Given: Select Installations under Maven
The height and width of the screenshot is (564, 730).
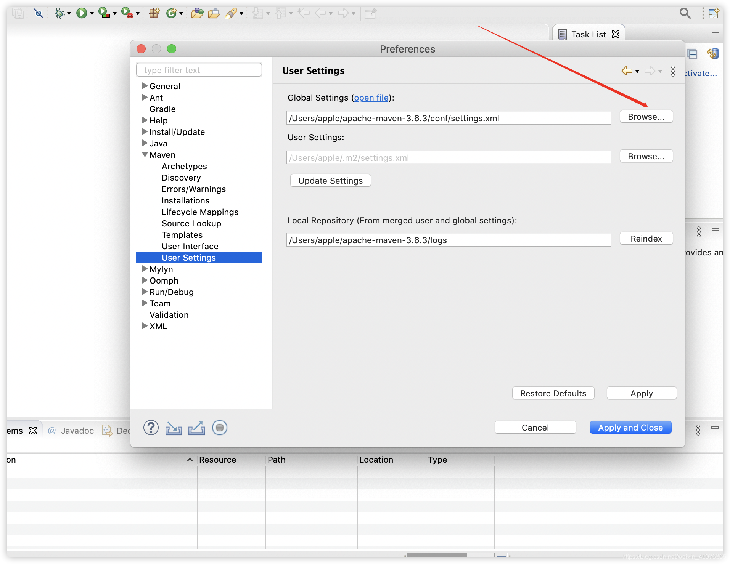Looking at the screenshot, I should (185, 200).
